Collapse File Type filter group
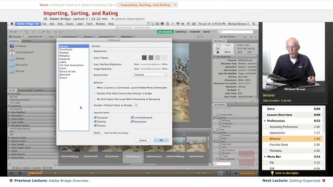This screenshot has height=187, width=333. pyautogui.click(x=9, y=94)
